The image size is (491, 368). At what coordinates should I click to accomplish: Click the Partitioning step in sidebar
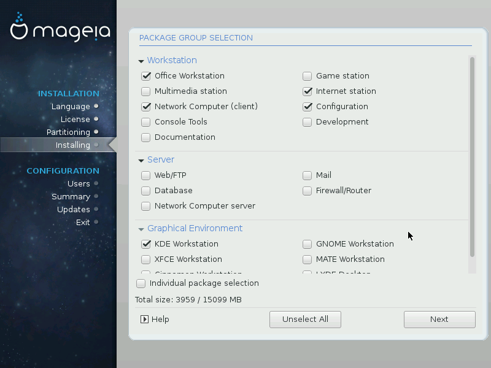[68, 132]
